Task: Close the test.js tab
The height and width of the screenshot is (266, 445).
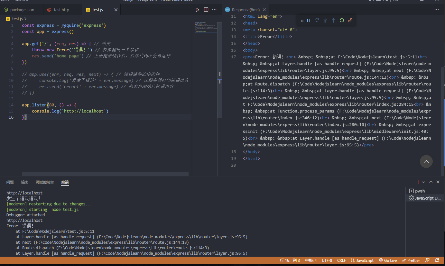Action: (116, 10)
